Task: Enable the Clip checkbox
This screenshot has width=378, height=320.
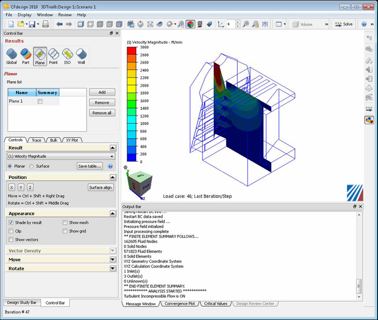Action: [x=11, y=231]
